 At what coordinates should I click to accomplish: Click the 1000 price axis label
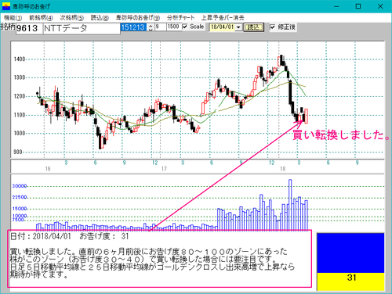[x=20, y=134]
